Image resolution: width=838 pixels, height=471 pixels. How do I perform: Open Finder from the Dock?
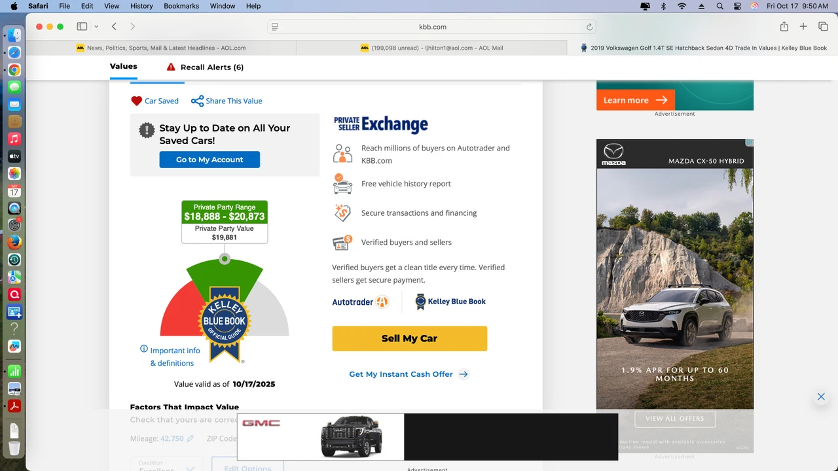pos(14,35)
